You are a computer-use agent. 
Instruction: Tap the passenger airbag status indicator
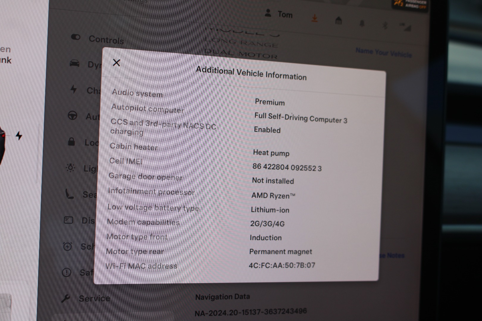(x=411, y=4)
